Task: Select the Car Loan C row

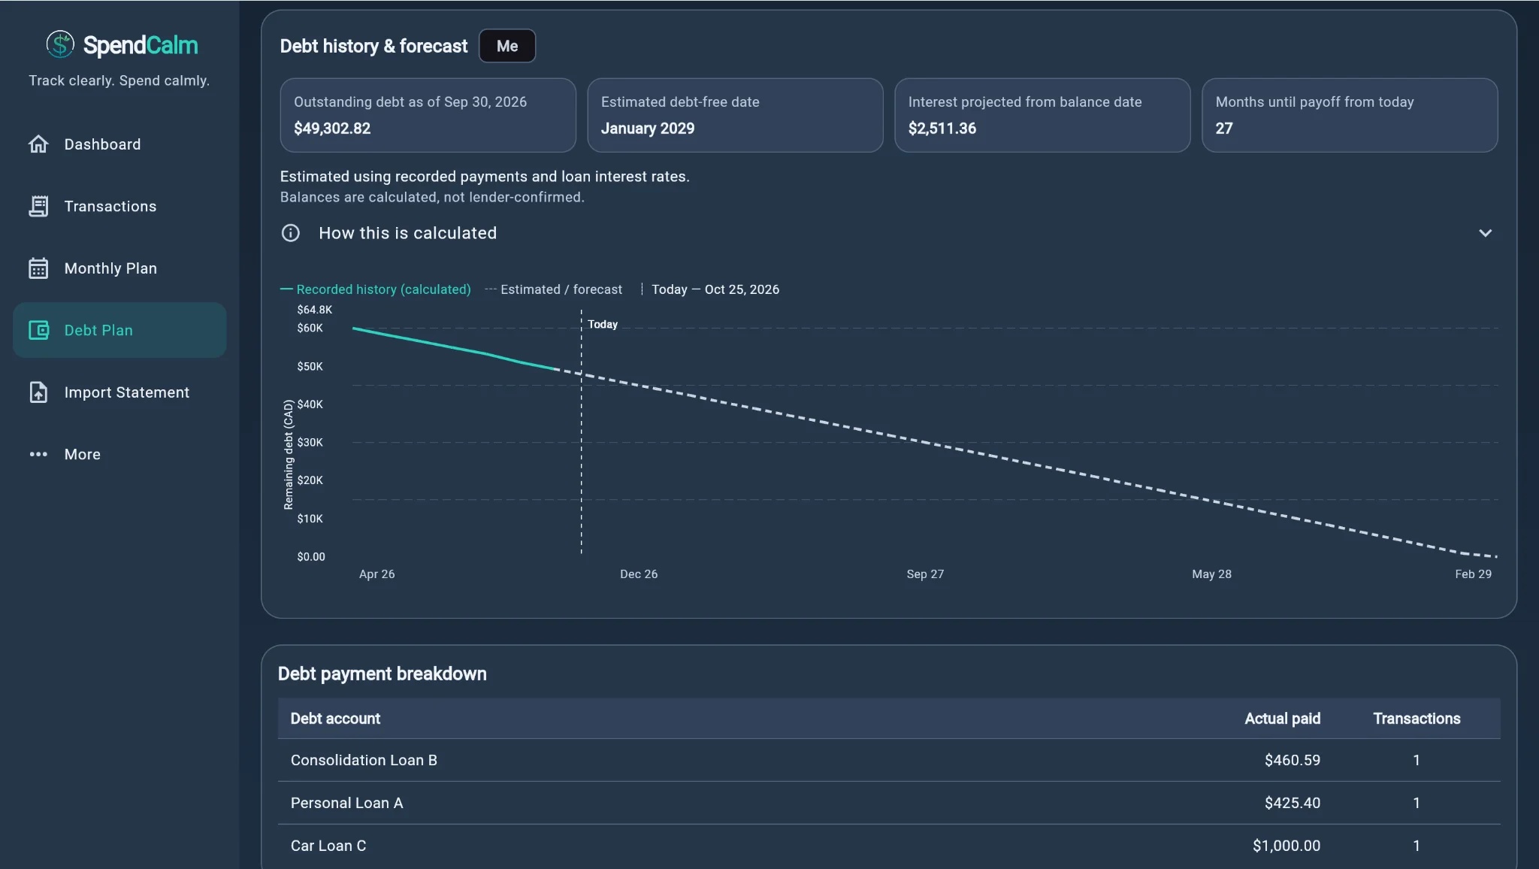Action: (x=889, y=846)
